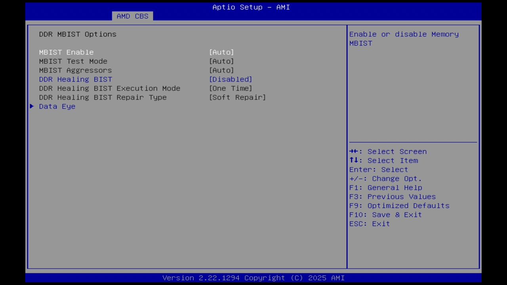Viewport: 507px width, 285px height.
Task: Enter the Data Eye submenu
Action: tap(57, 106)
